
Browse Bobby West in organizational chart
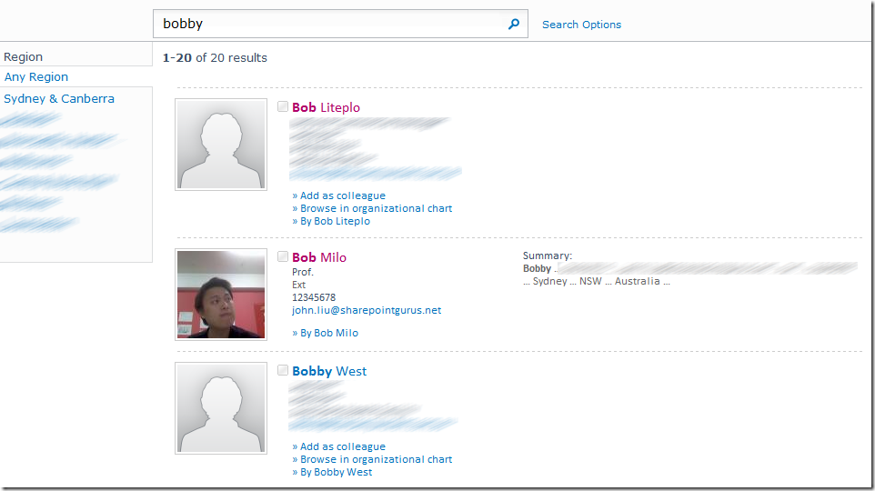(376, 459)
